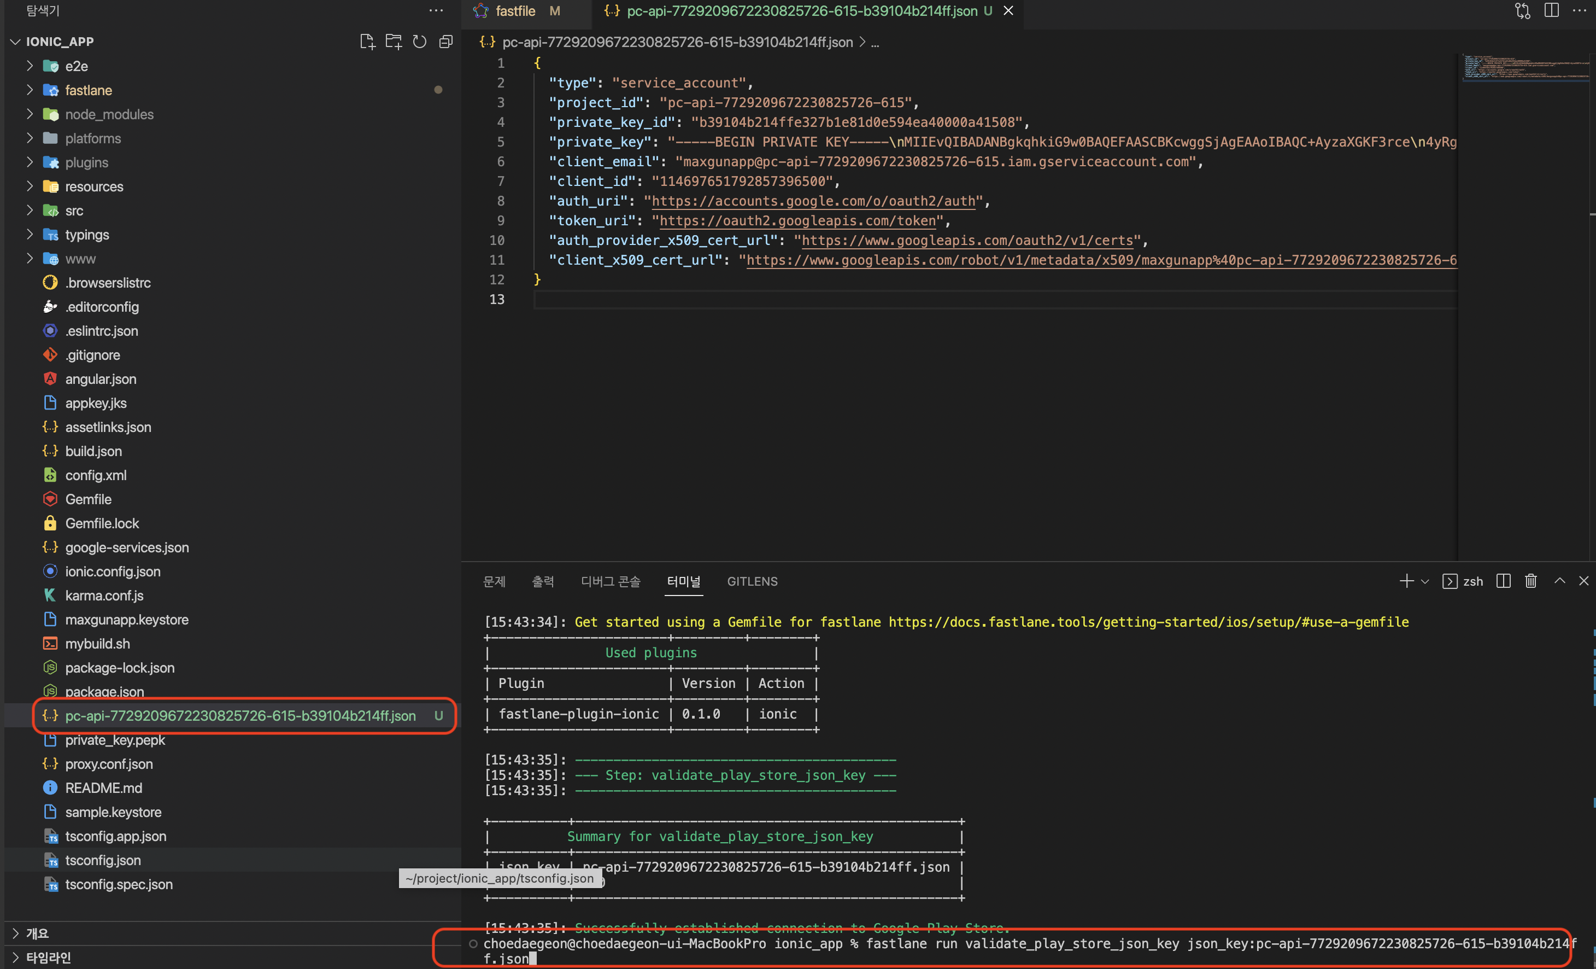Click the New File icon in explorer
The width and height of the screenshot is (1596, 969).
(x=367, y=42)
